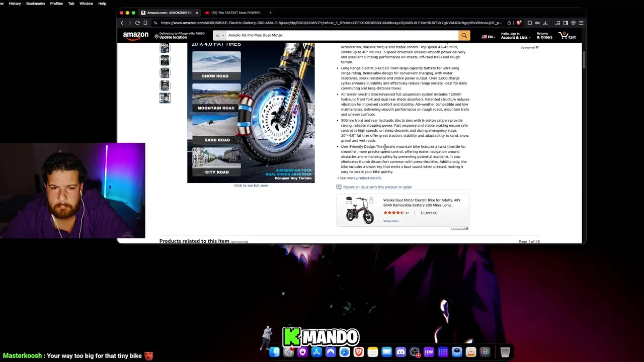
Task: Open System Settings from the dock
Action: [x=288, y=352]
